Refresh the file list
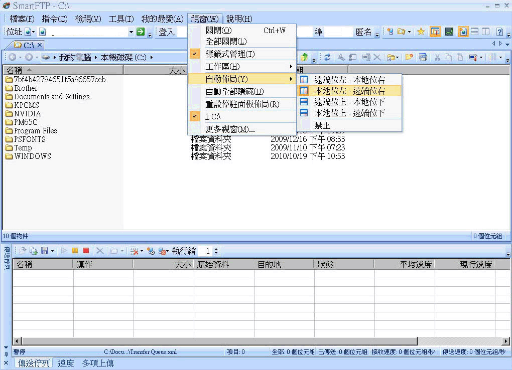Viewport: 512px width, 370px height. 327,58
